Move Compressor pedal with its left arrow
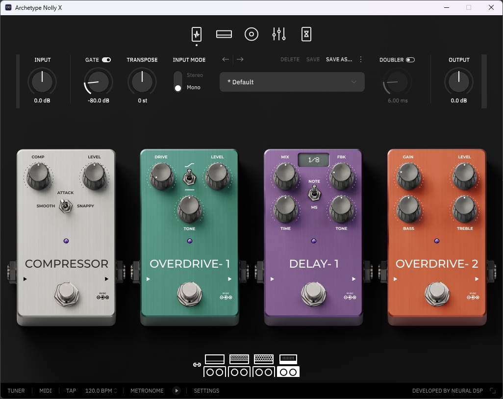This screenshot has height=399, width=503. click(x=25, y=279)
